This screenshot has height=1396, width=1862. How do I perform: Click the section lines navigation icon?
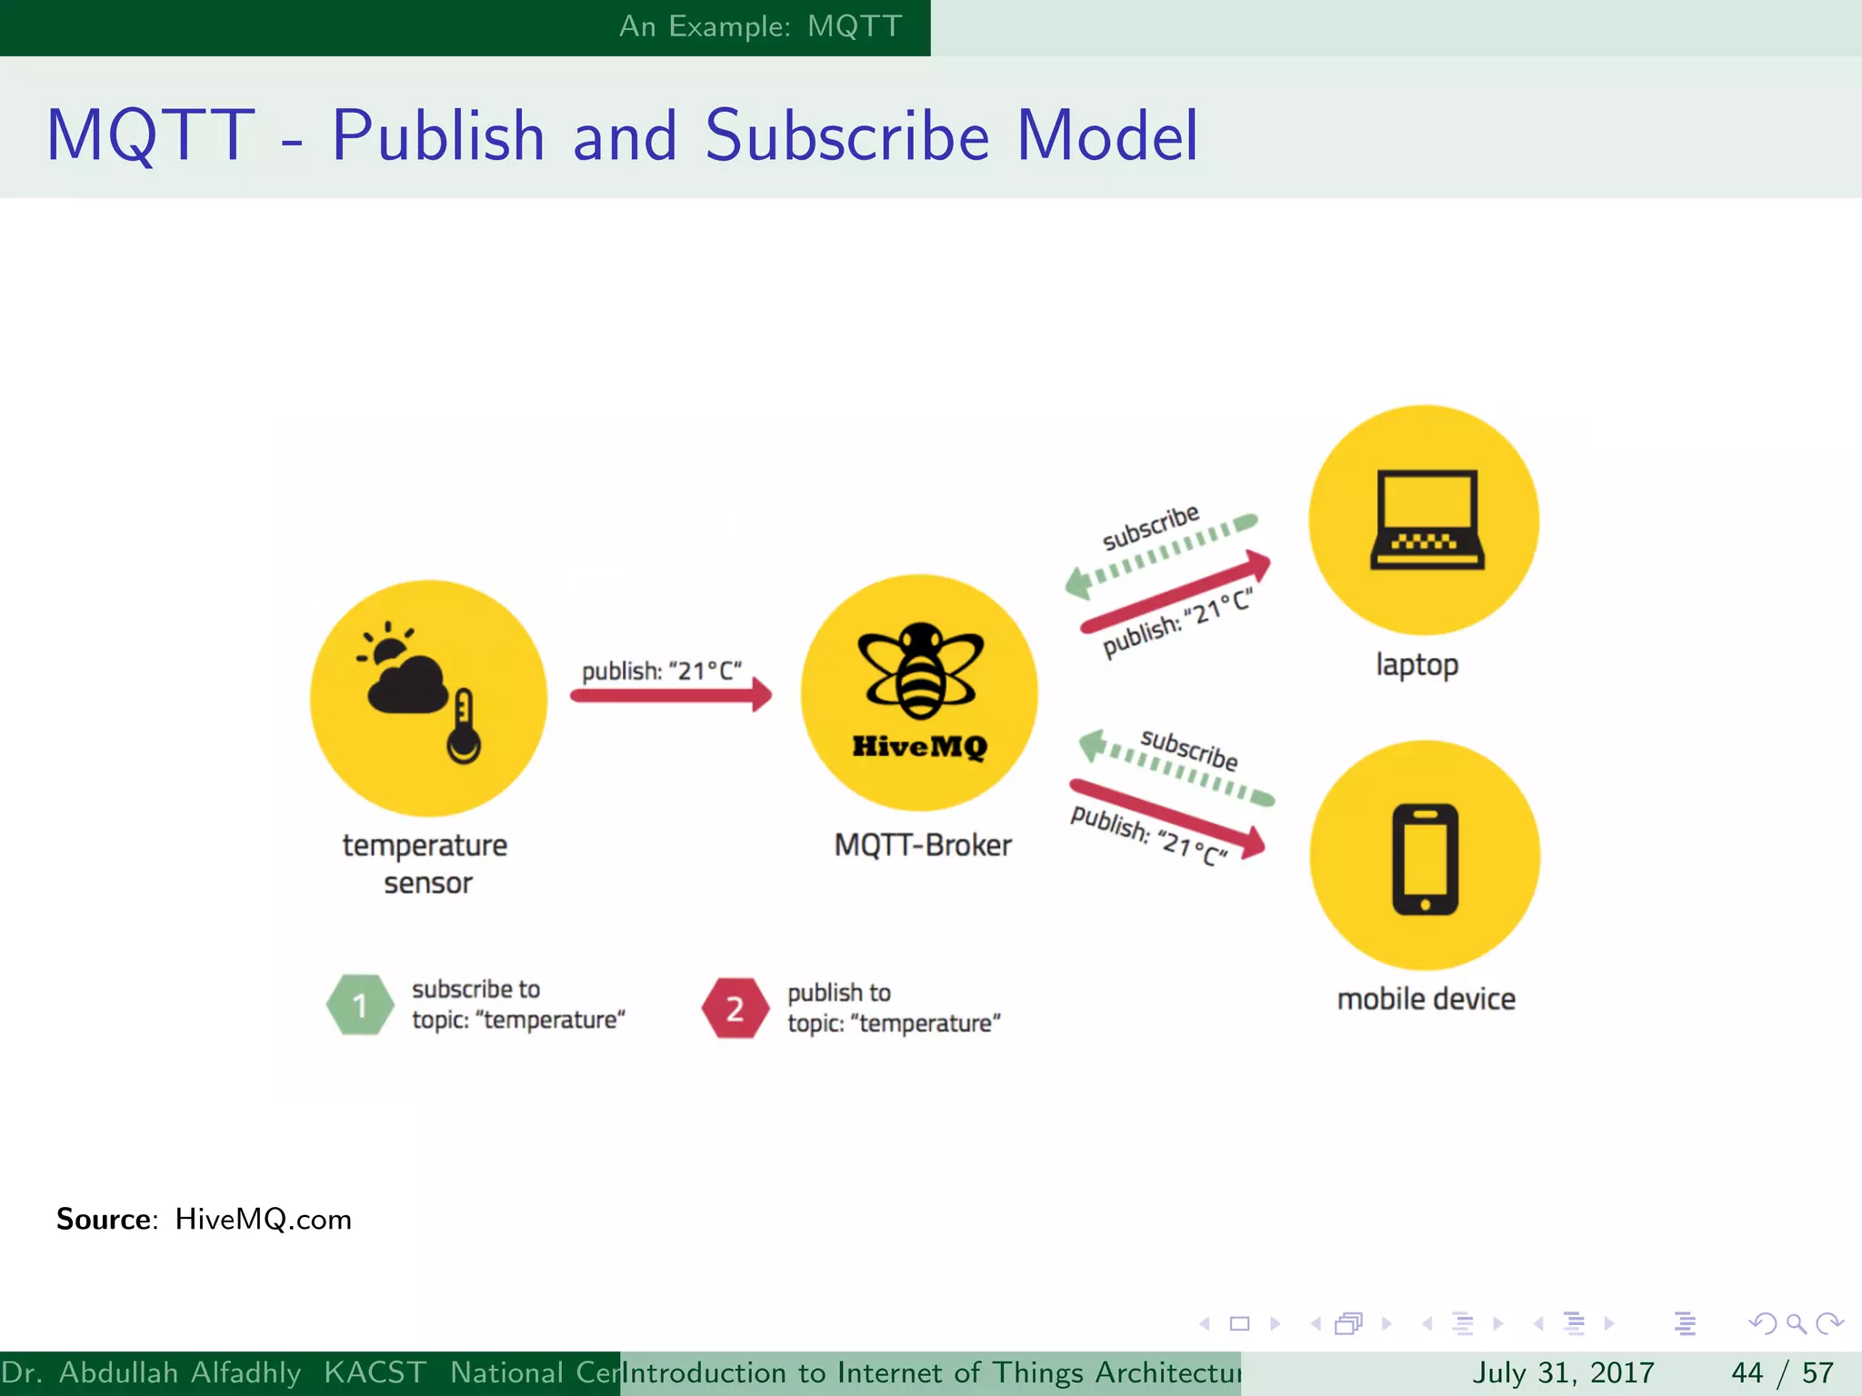pos(1574,1324)
